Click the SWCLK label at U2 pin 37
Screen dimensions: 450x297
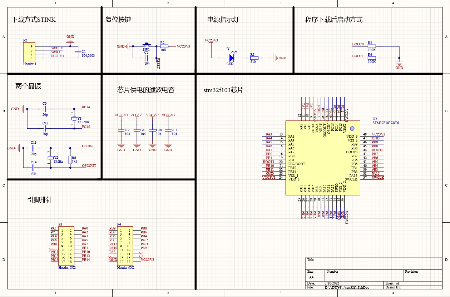378,177
